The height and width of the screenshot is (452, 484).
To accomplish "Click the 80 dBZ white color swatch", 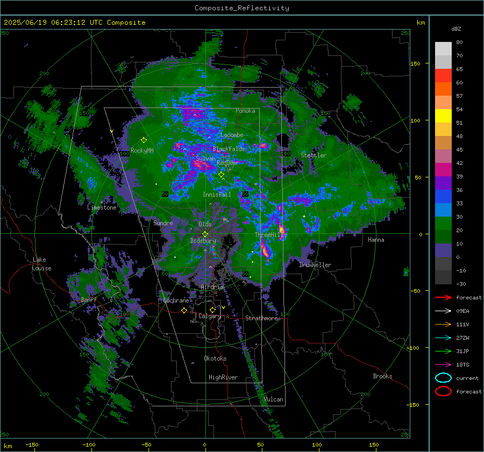I will point(443,48).
